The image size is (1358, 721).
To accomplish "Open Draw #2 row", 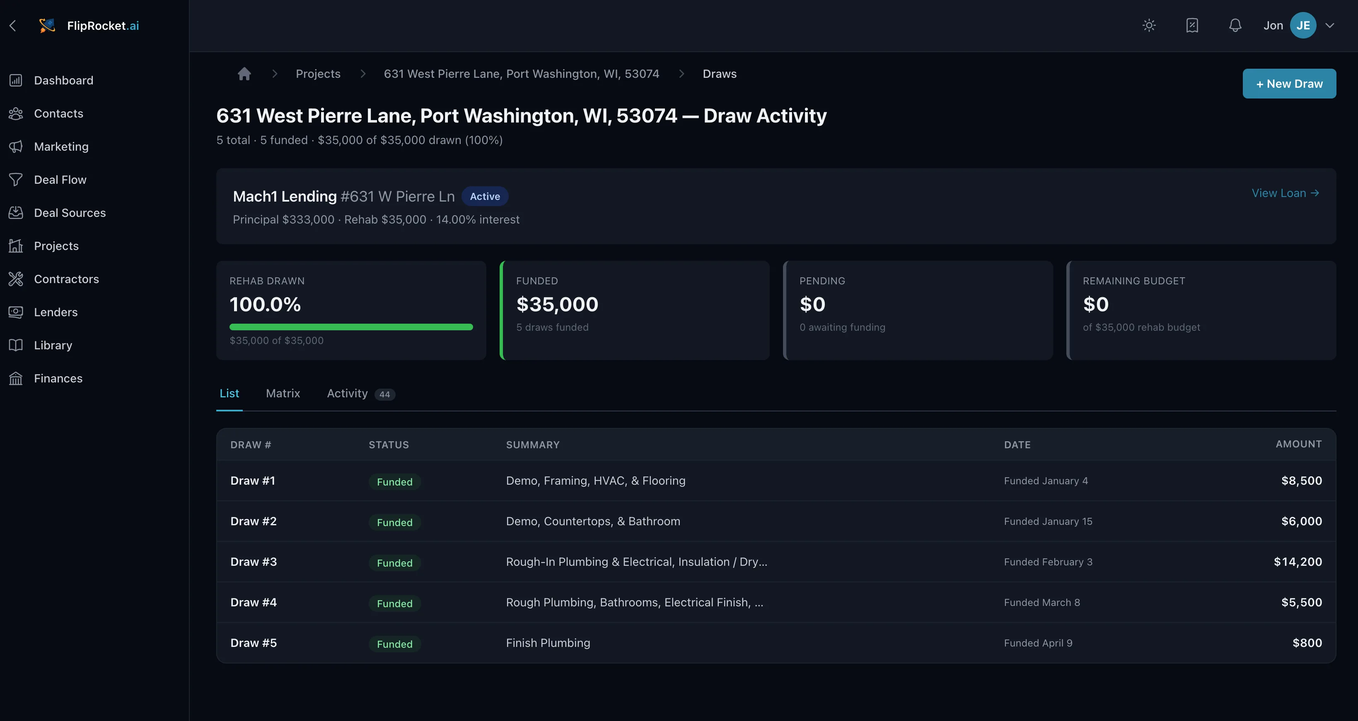I will [x=776, y=522].
